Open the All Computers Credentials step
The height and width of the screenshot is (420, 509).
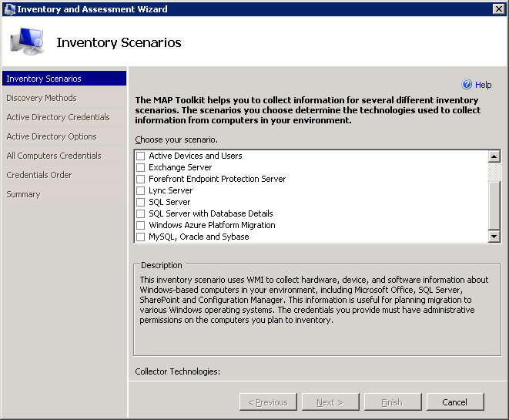[54, 156]
